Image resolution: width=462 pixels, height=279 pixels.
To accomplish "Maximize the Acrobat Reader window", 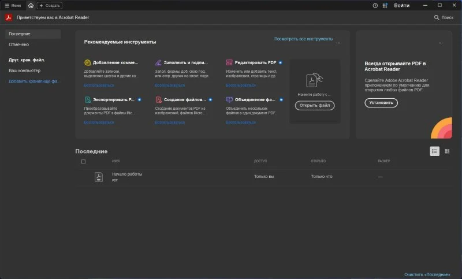I will [439, 5].
